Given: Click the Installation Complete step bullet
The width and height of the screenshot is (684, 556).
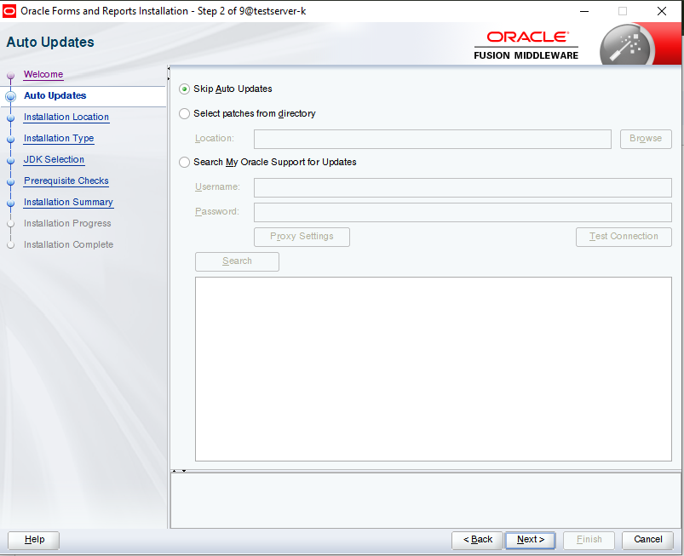Looking at the screenshot, I should pyautogui.click(x=11, y=245).
